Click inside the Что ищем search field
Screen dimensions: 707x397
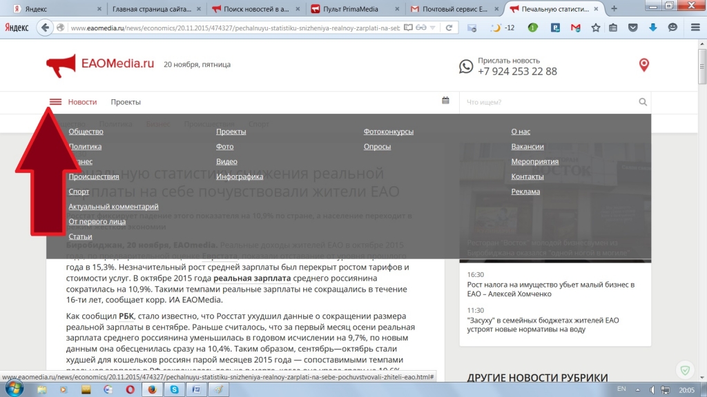pos(539,101)
